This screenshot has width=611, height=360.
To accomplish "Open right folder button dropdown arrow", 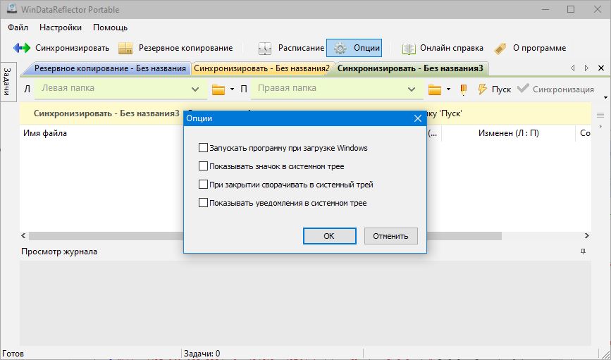I will pyautogui.click(x=448, y=89).
